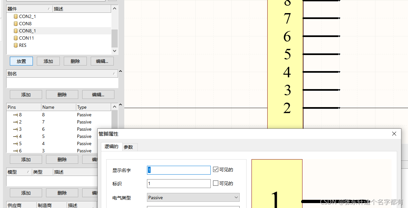This screenshot has width=408, height=208.
Task: Click Name value 4 in pin 5 row
Action: click(43, 143)
